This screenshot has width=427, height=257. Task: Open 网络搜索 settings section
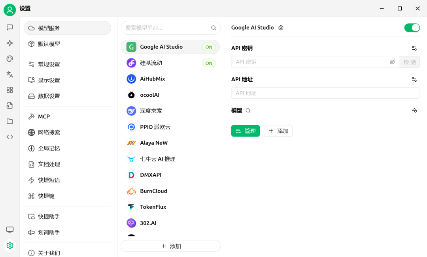pyautogui.click(x=67, y=132)
